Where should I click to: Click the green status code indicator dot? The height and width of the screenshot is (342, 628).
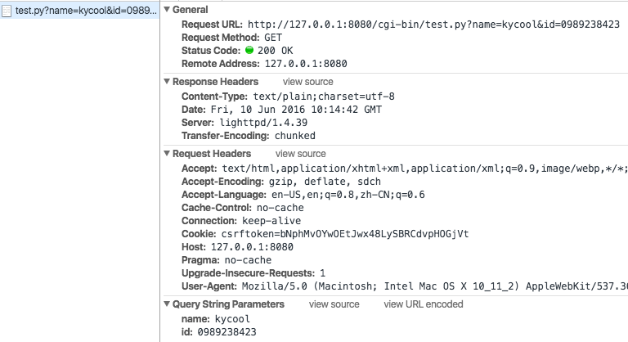click(x=249, y=51)
